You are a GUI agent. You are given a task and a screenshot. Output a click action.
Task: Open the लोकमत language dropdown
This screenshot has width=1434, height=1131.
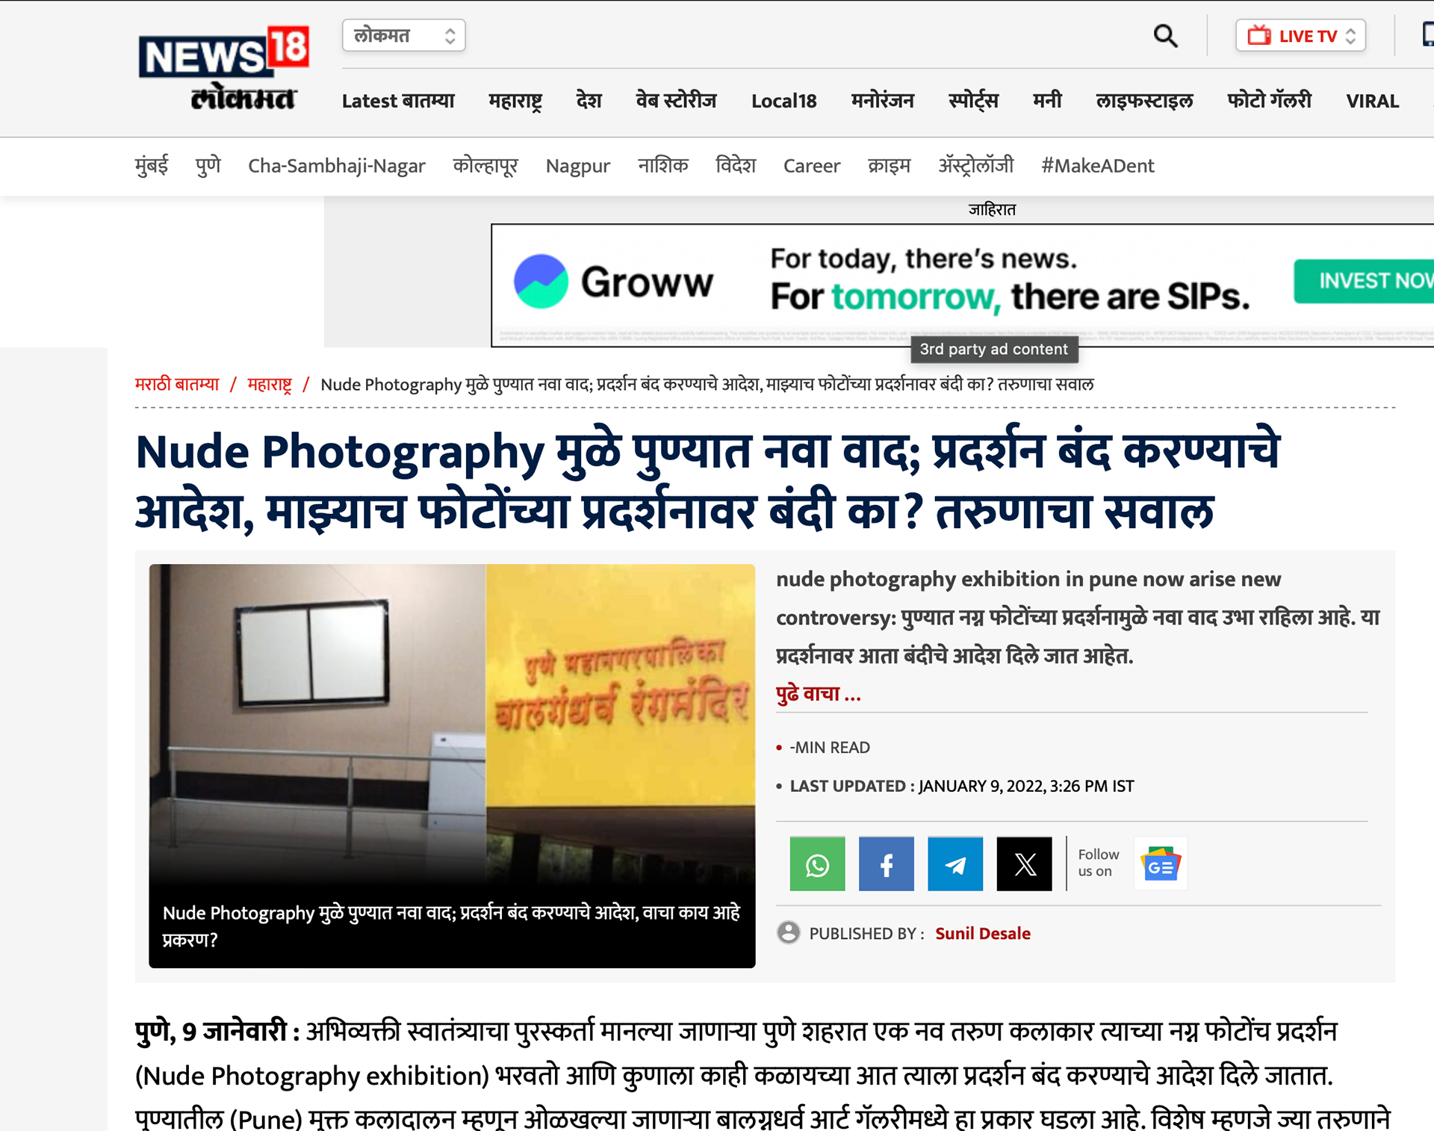403,36
